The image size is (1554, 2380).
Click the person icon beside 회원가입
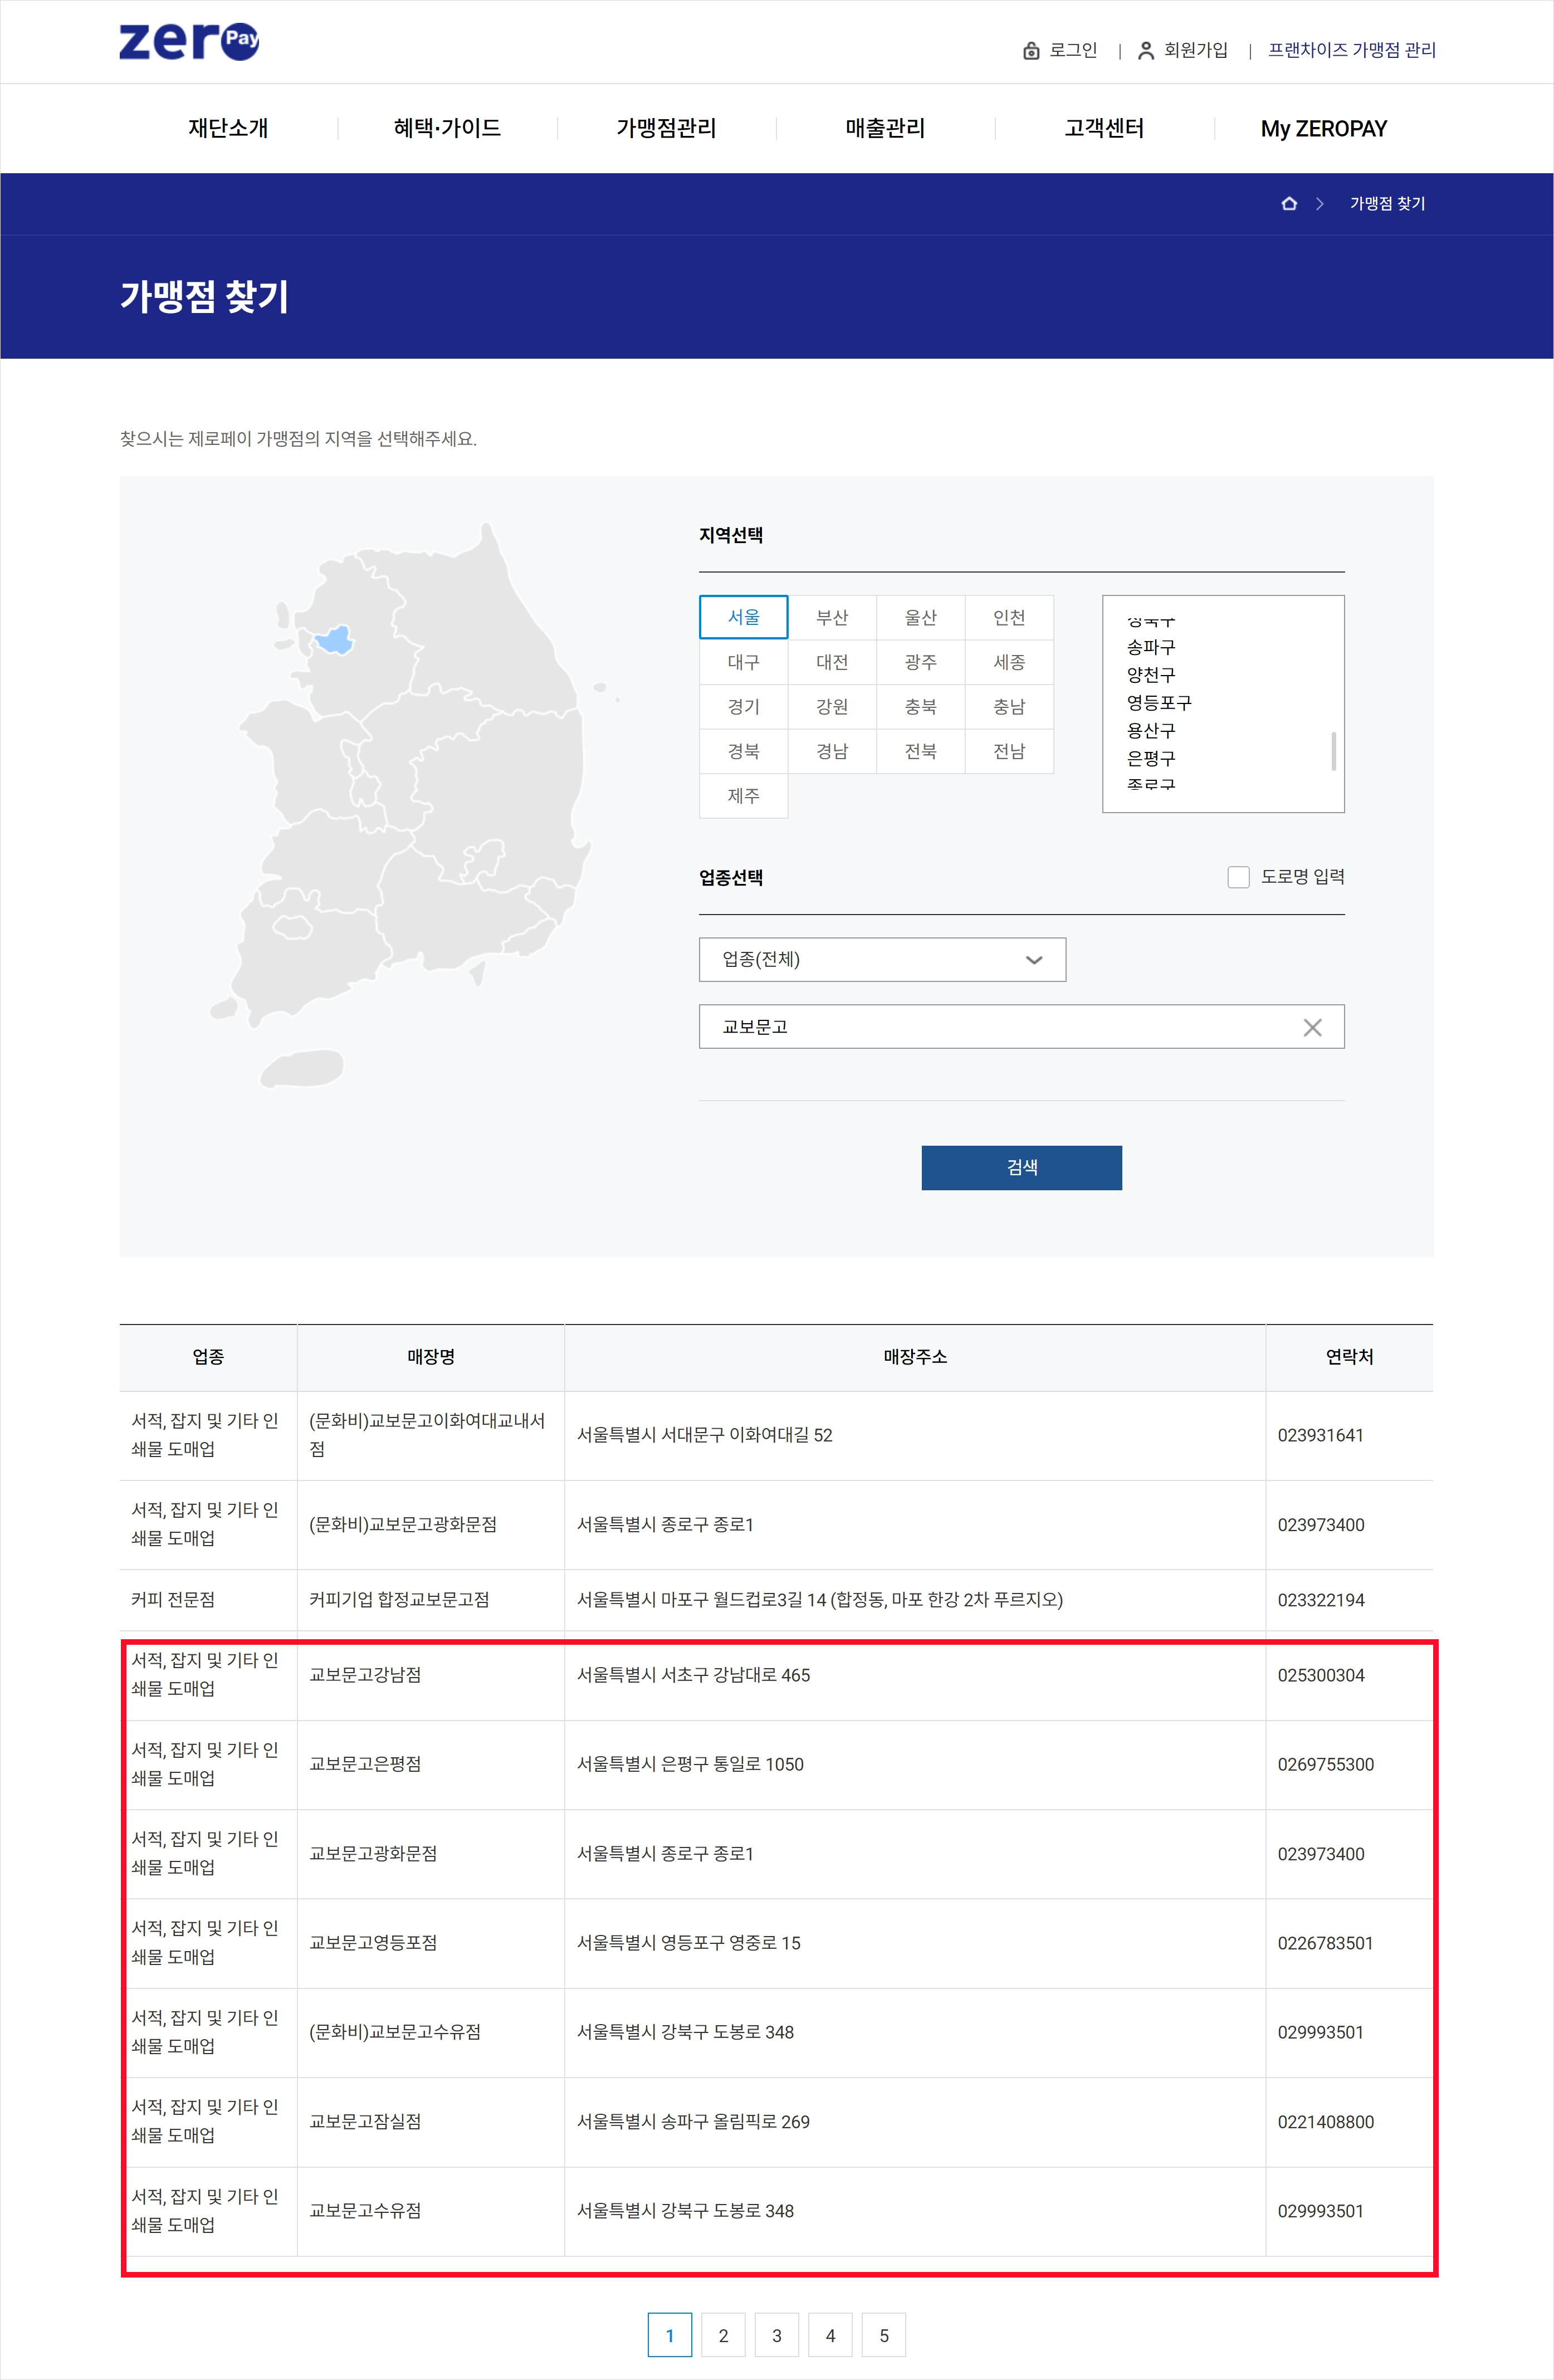[1144, 50]
